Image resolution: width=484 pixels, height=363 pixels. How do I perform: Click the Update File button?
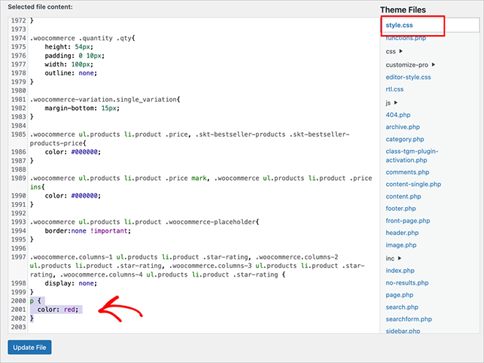30,347
